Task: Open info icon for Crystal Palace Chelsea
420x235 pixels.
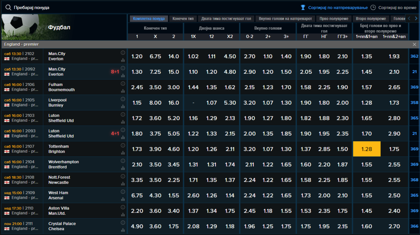Action: pyautogui.click(x=123, y=223)
